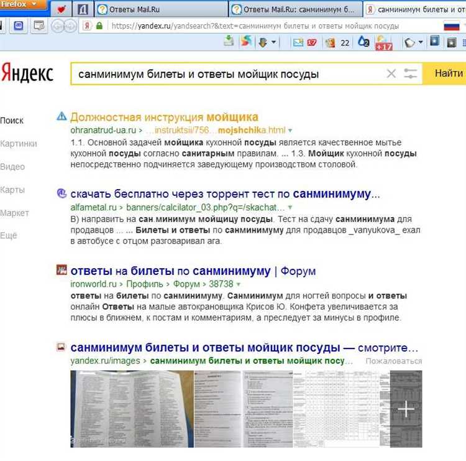Viewport: 466px width, 461px height.
Task: Click the red unread-mail counter badge
Action: pyautogui.click(x=311, y=42)
